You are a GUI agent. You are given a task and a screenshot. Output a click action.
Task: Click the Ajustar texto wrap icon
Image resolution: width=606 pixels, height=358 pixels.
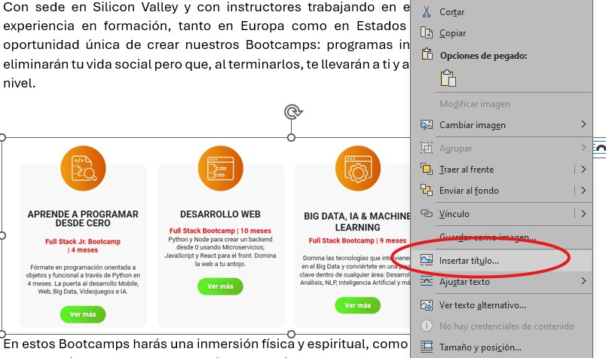tap(427, 281)
